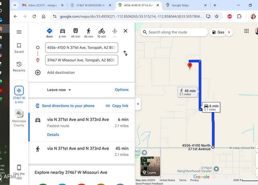Switch map view with Layers thumbnail
The width and height of the screenshot is (258, 185).
(150, 166)
